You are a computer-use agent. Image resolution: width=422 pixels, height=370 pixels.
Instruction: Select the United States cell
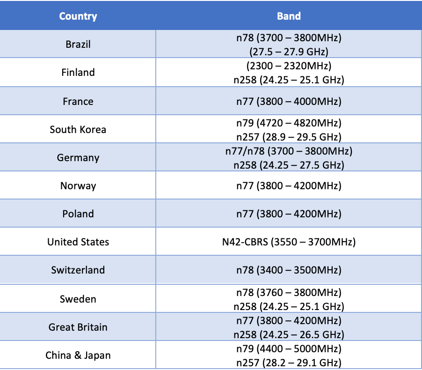coord(78,242)
